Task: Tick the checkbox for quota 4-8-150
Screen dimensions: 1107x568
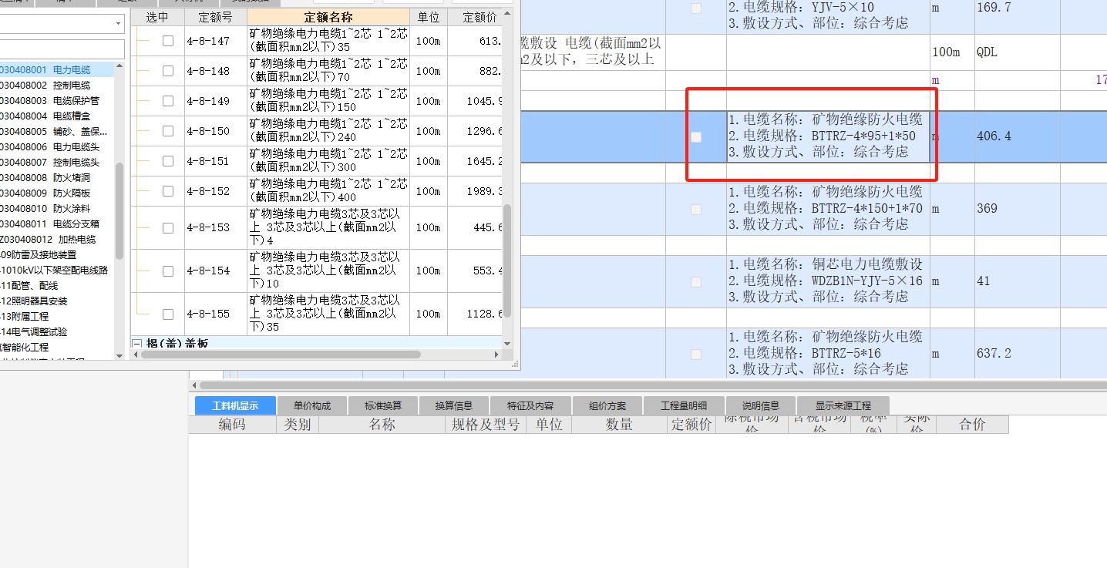Action: click(168, 131)
